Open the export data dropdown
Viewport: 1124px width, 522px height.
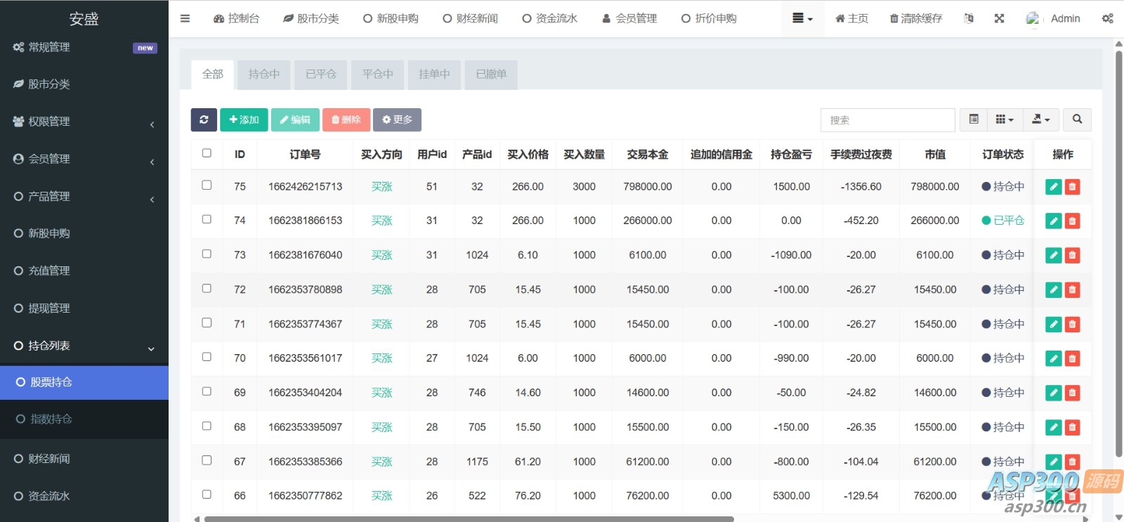pos(1040,119)
